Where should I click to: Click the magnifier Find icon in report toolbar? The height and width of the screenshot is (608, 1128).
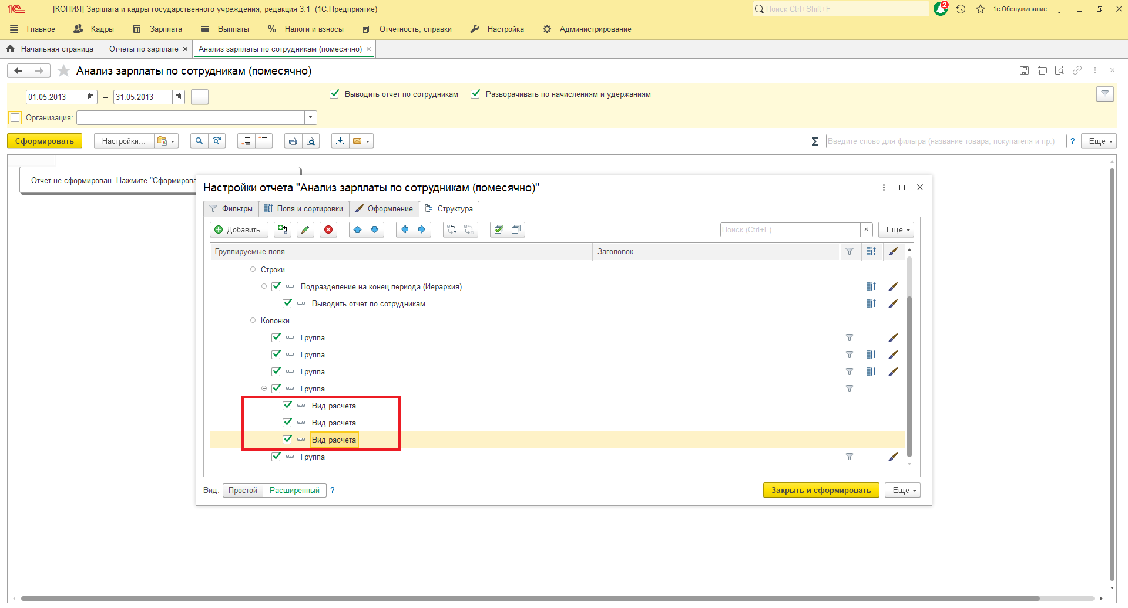199,141
